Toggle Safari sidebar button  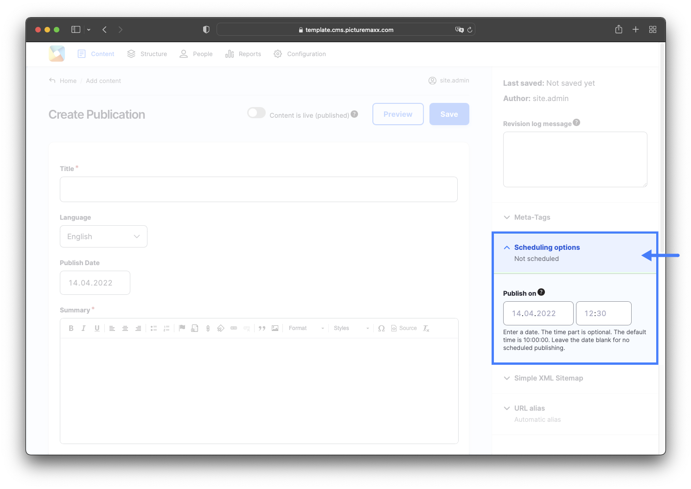pyautogui.click(x=76, y=30)
